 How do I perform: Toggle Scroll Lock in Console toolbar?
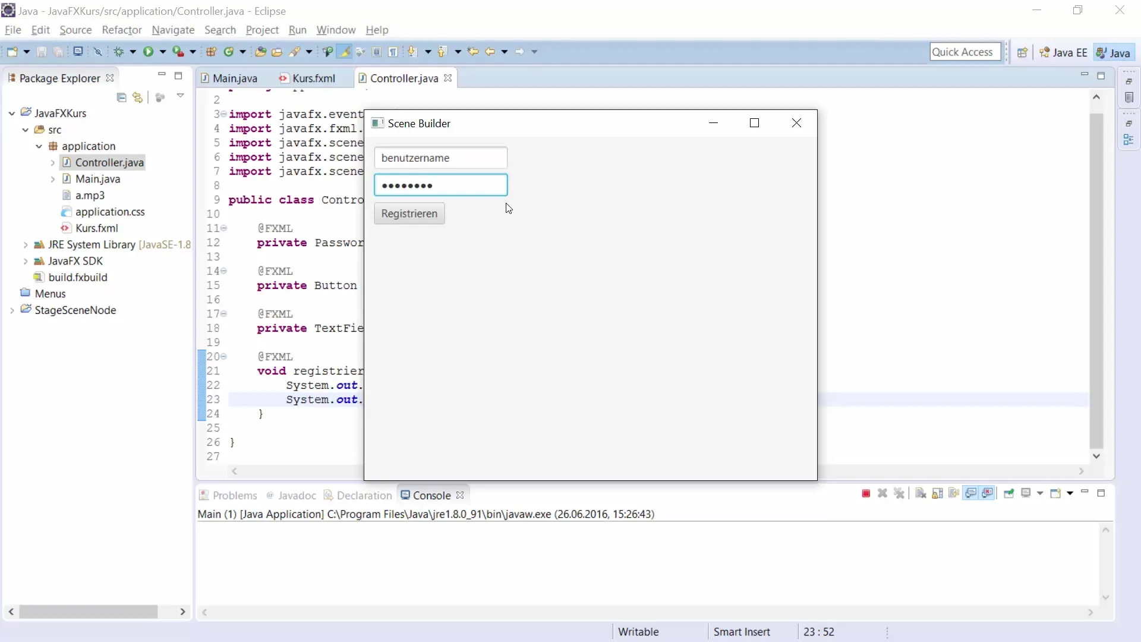pyautogui.click(x=937, y=493)
